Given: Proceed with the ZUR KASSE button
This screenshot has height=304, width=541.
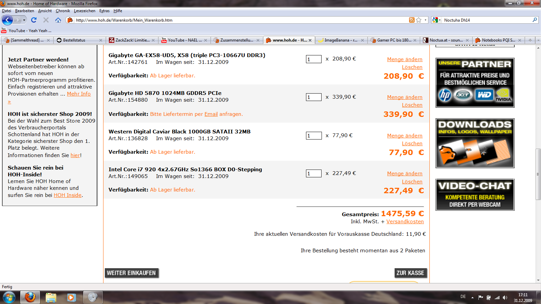Looking at the screenshot, I should click(410, 273).
